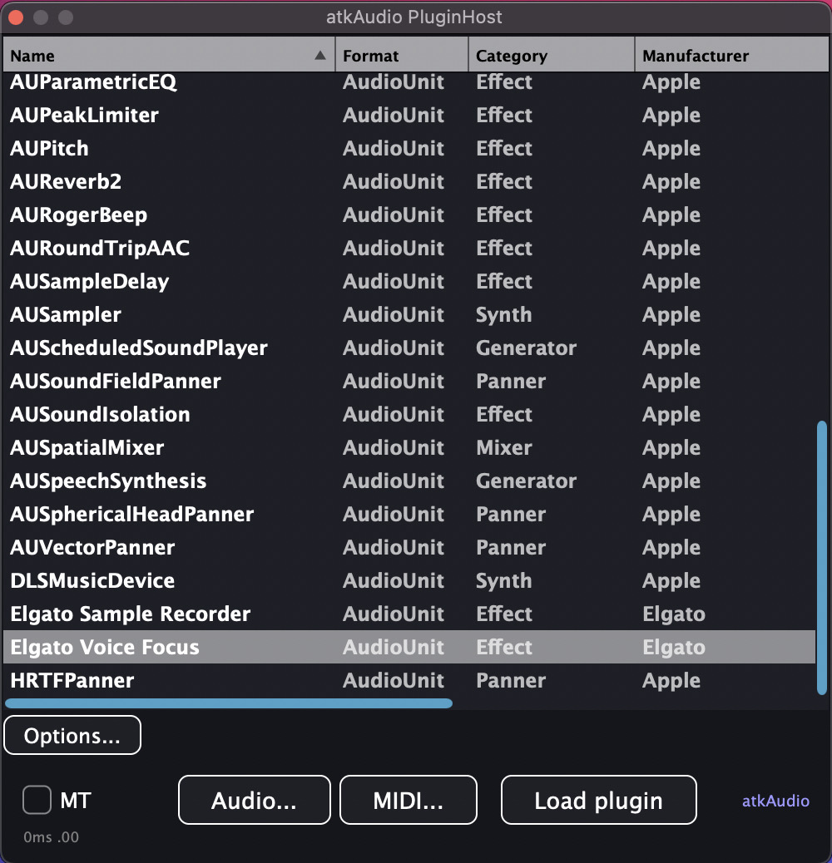Enable the MT checkbox
The width and height of the screenshot is (832, 863).
[37, 801]
